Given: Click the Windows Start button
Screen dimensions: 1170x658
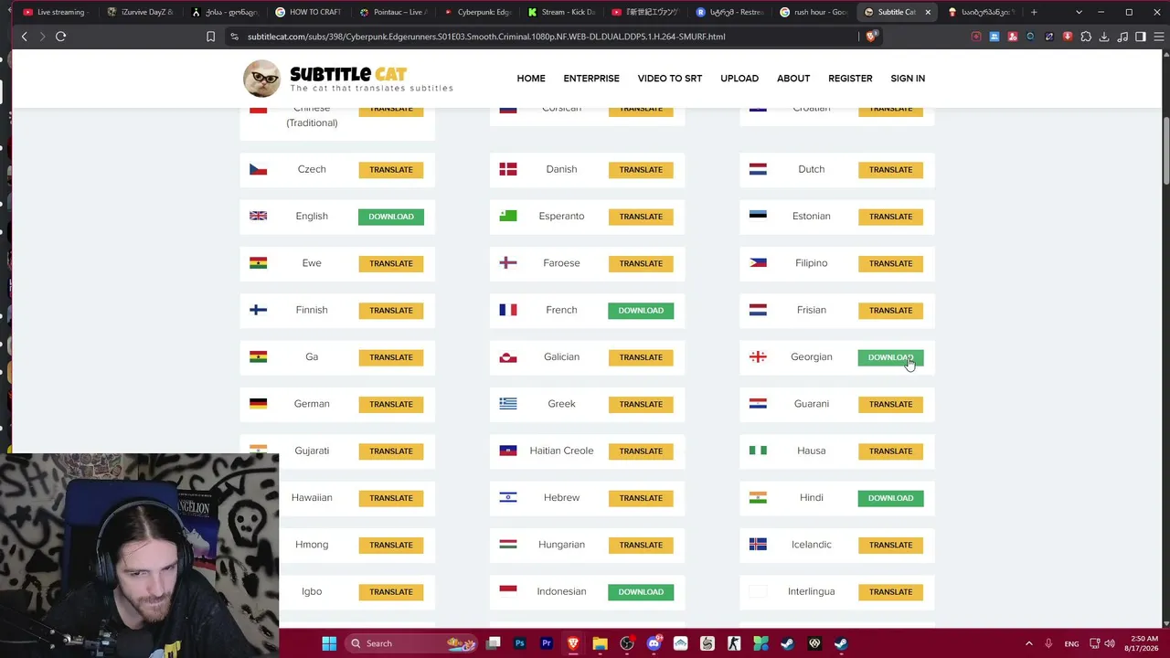Looking at the screenshot, I should click(x=329, y=643).
